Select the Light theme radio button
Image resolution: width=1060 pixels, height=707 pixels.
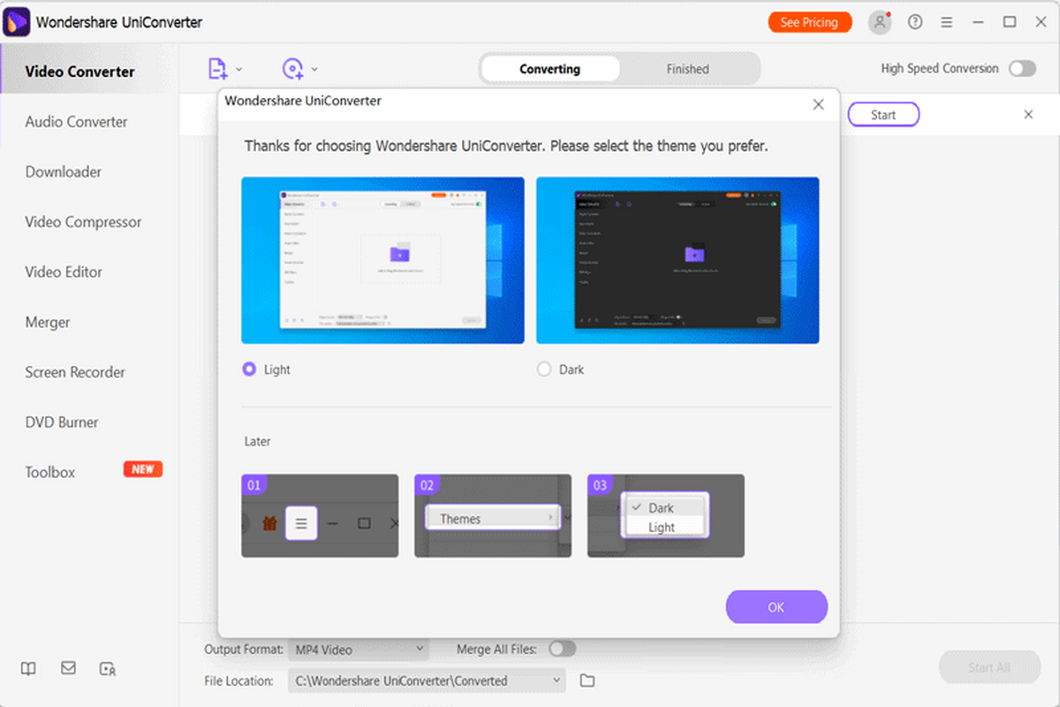pos(249,369)
